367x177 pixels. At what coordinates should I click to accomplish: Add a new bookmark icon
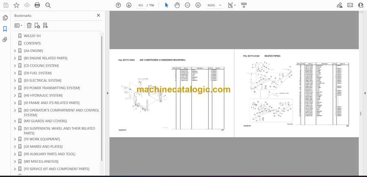[37, 26]
